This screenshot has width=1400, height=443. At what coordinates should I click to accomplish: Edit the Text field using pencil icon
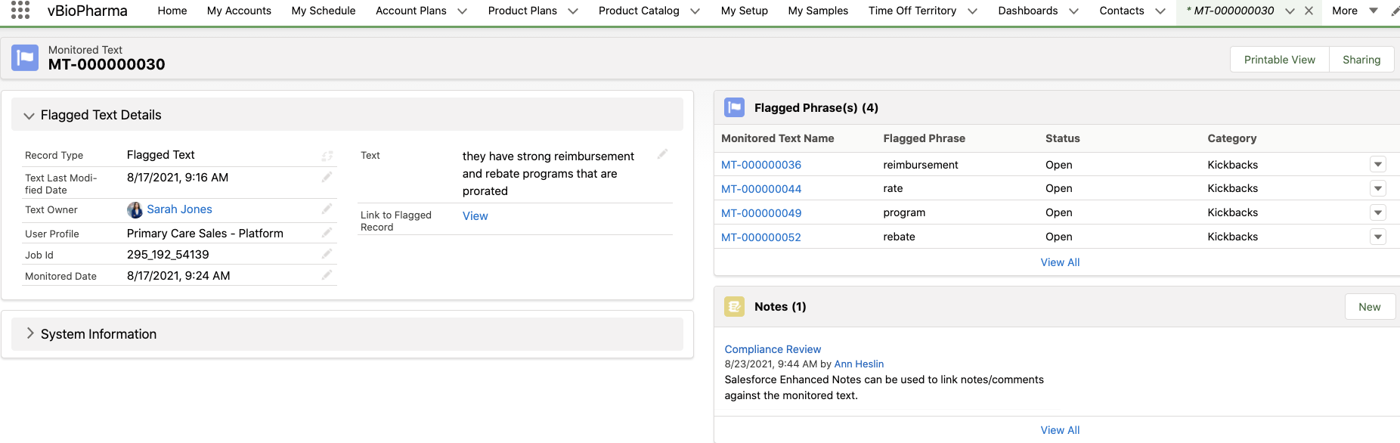tap(662, 154)
